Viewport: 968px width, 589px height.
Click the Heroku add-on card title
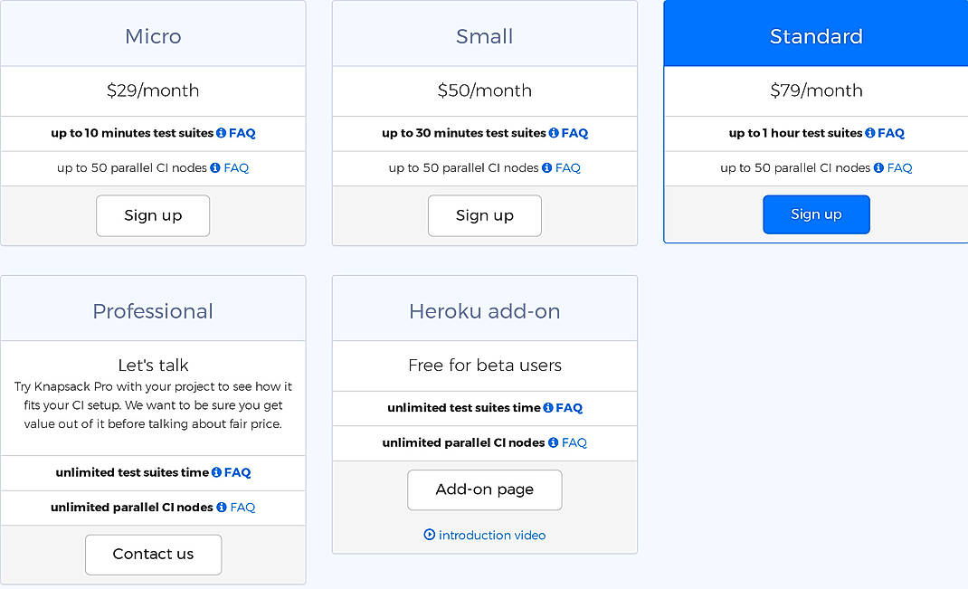coord(484,310)
